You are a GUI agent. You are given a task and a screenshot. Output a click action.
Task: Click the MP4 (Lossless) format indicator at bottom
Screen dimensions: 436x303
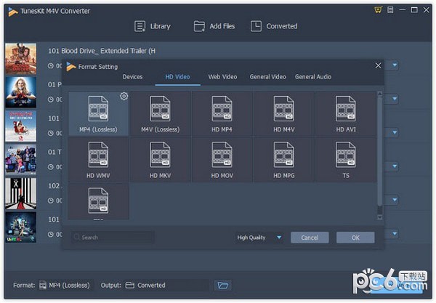click(65, 286)
